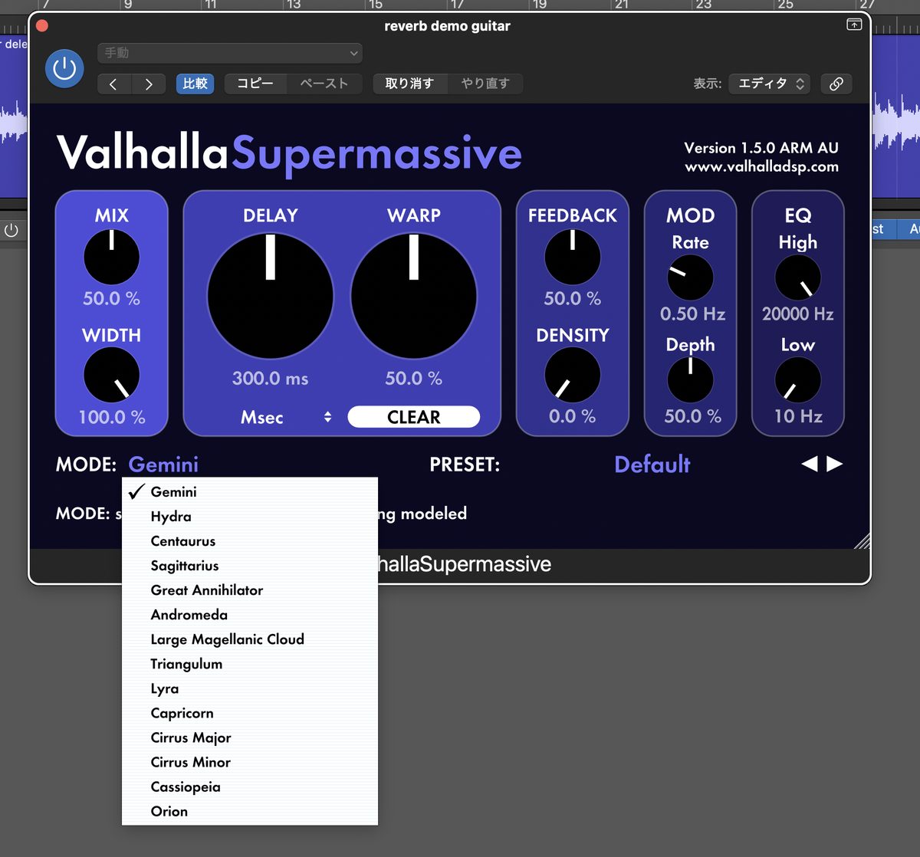Click the 300.0 ms delay value
This screenshot has width=920, height=857.
(x=270, y=378)
